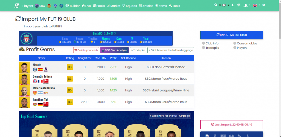The image size is (281, 137).
Task: Click the sun light-mode icon
Action: pos(220,5)
